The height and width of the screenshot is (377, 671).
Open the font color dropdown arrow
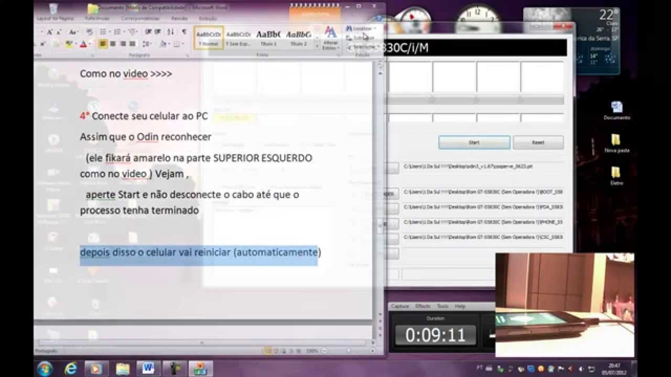pyautogui.click(x=90, y=44)
